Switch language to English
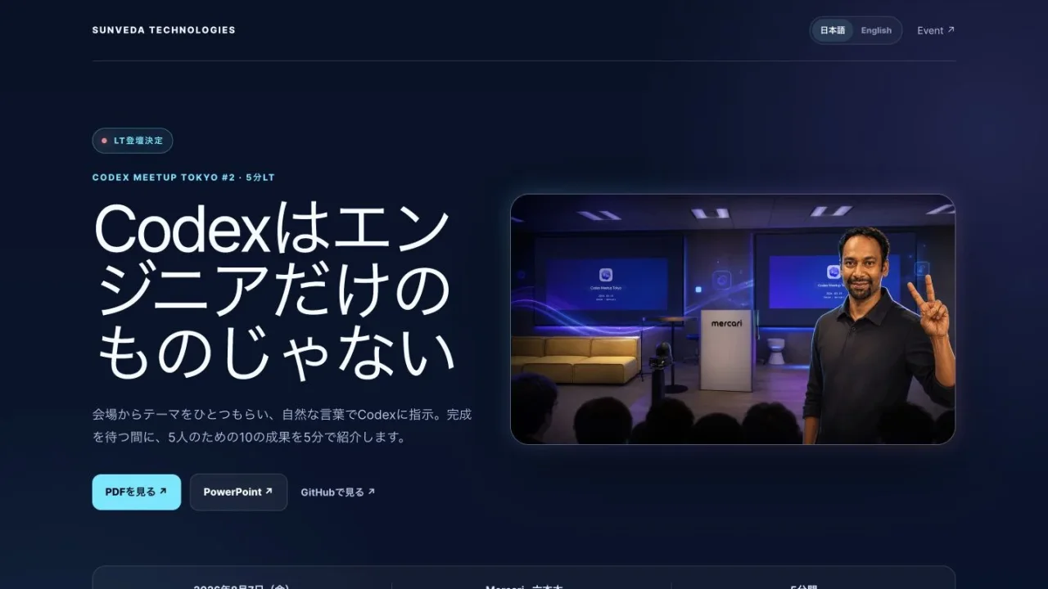Viewport: 1048px width, 589px height. (x=876, y=30)
